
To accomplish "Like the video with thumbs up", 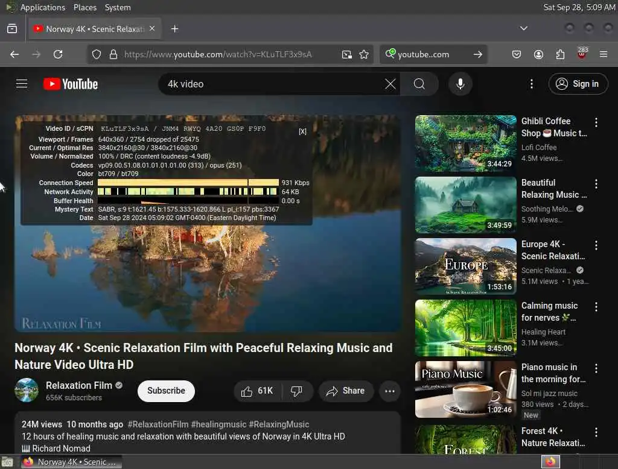I will click(x=257, y=391).
